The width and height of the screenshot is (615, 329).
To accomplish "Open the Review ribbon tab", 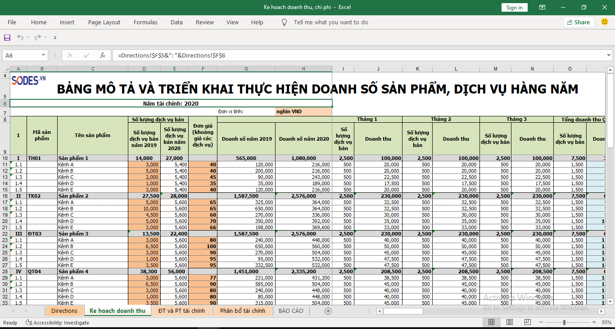I will (x=205, y=22).
